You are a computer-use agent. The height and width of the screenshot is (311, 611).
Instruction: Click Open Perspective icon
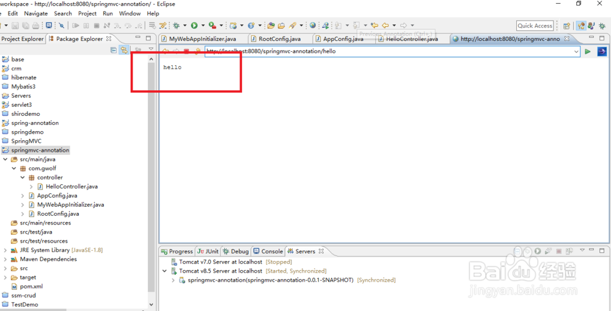(566, 26)
